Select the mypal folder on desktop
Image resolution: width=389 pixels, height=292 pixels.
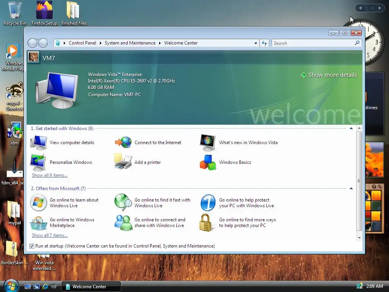point(14,213)
